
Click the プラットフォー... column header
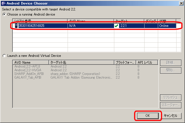(125, 62)
